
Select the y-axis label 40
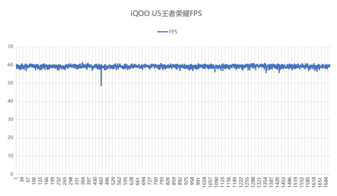[x=10, y=101]
